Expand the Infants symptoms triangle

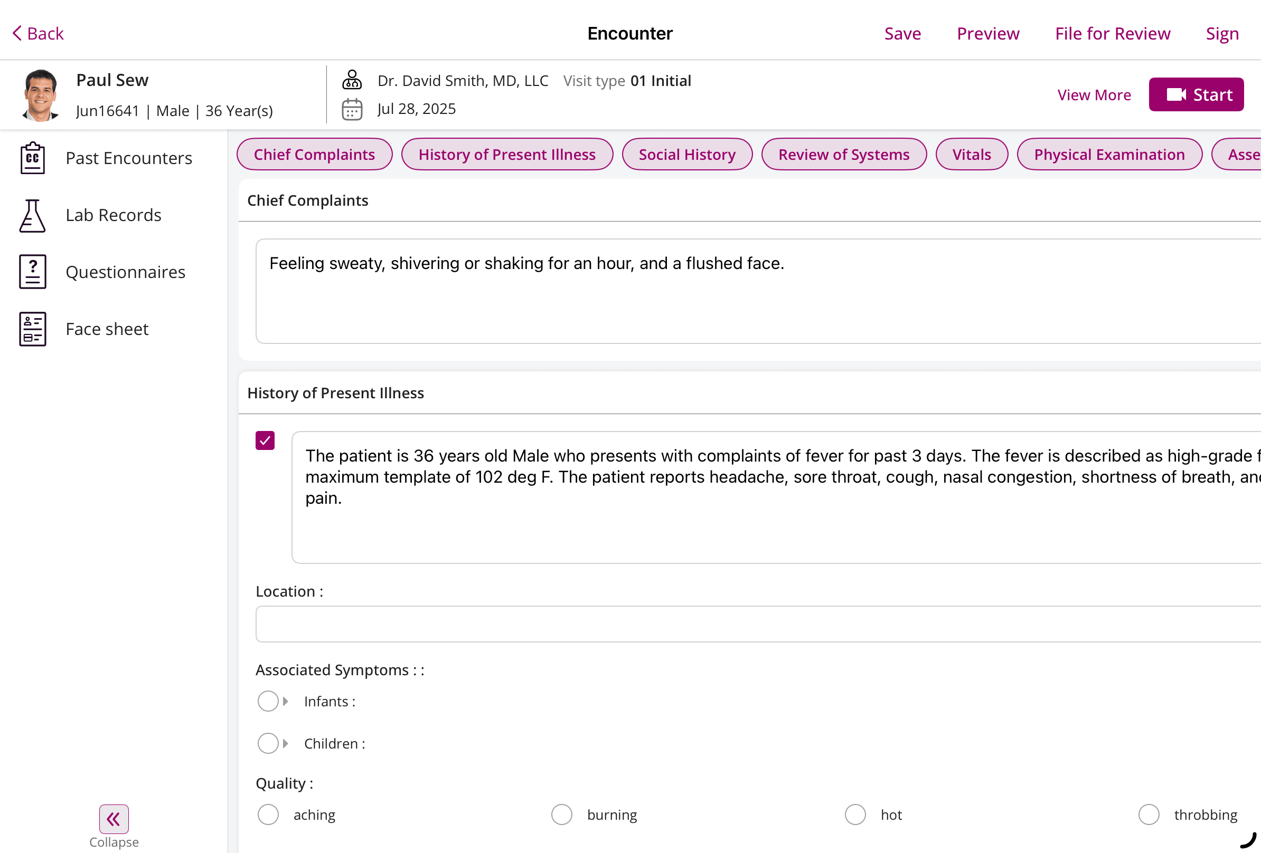pos(285,701)
